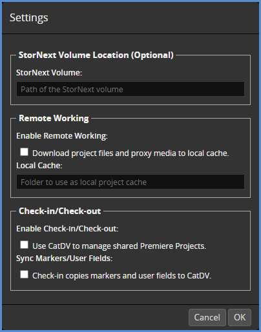Check the Check-in copies markers checkbox
Image resolution: width=261 pixels, height=332 pixels.
point(24,274)
